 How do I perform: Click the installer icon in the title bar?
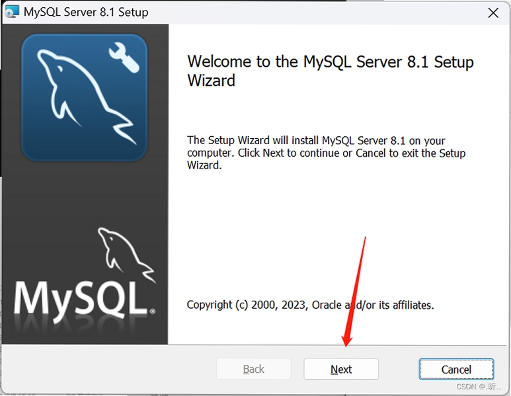coord(12,12)
